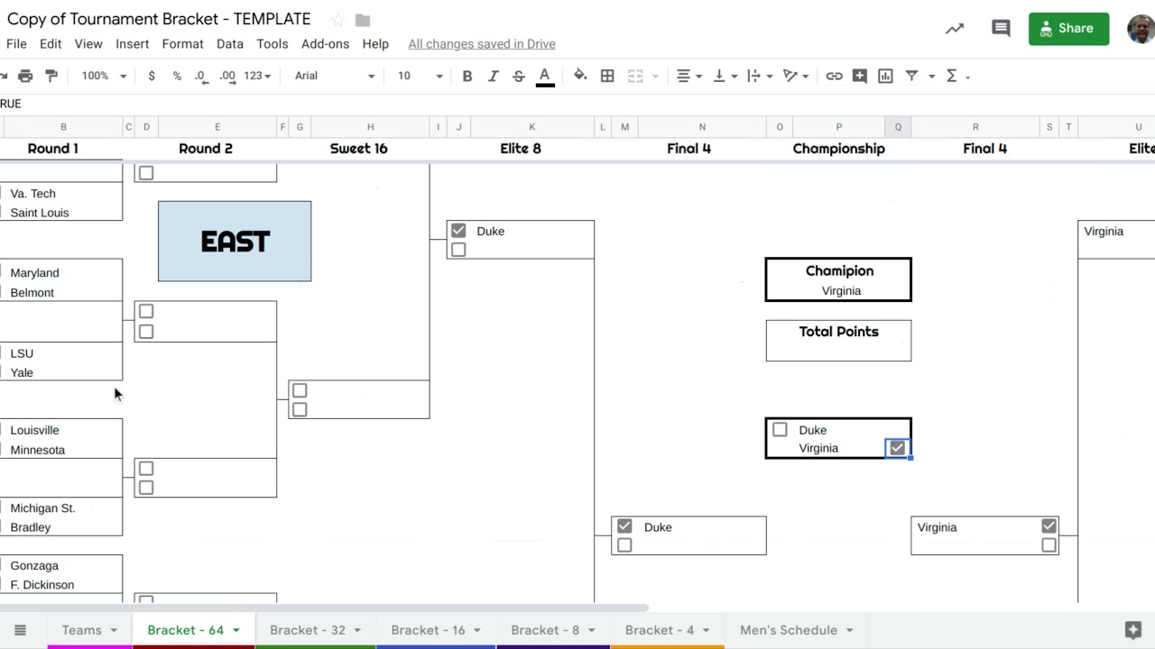Switch to the Bracket - 32 tab
Screen dimensions: 1155x649
click(x=308, y=630)
